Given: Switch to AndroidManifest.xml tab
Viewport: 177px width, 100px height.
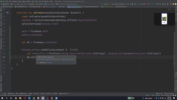Looking at the screenshot, I should pyautogui.click(x=21, y=7).
